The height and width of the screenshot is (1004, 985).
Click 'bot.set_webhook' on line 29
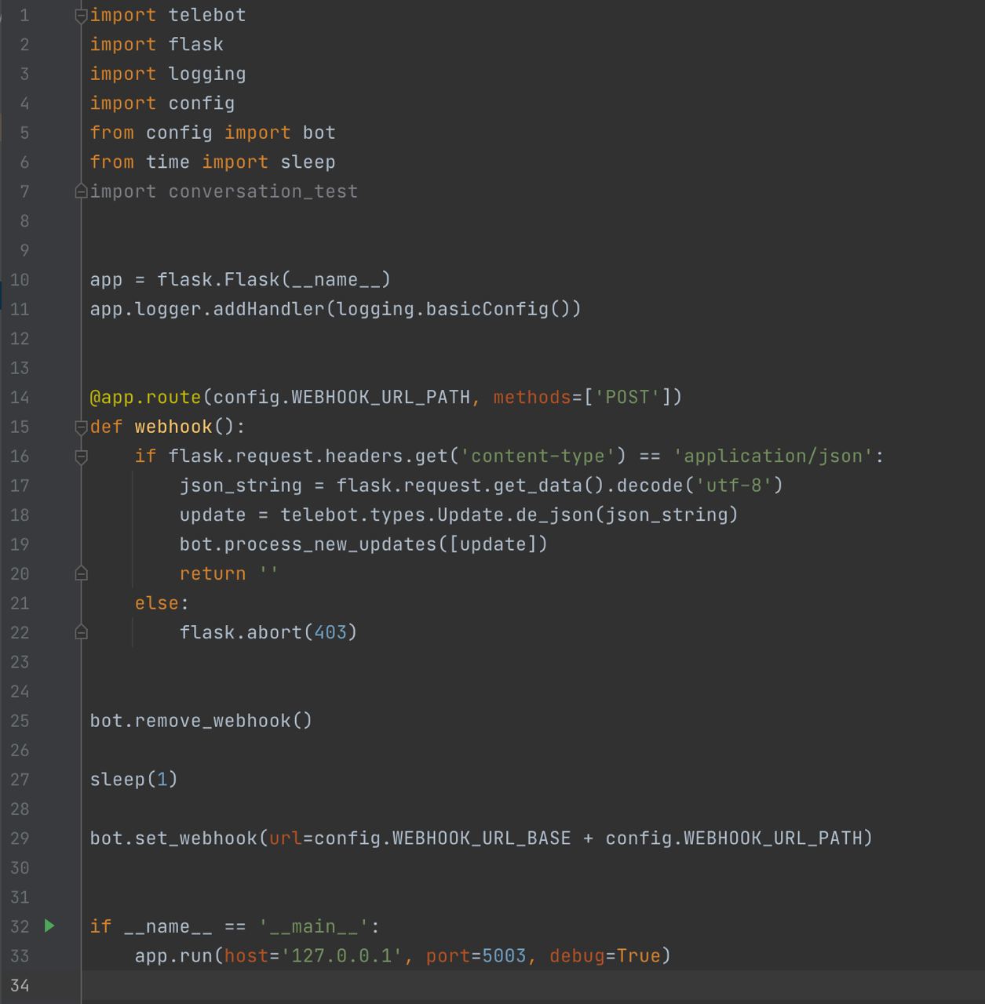point(173,838)
